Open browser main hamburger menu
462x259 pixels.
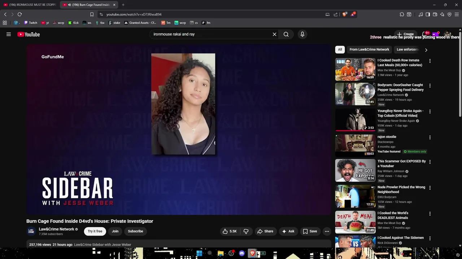(x=457, y=14)
